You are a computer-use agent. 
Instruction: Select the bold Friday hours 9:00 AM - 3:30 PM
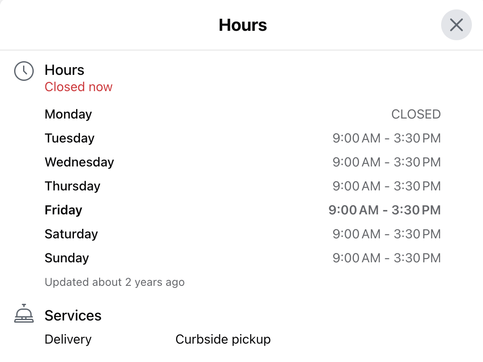coord(384,210)
